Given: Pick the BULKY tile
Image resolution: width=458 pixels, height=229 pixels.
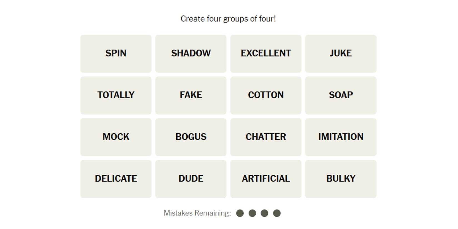Looking at the screenshot, I should pyautogui.click(x=341, y=179).
